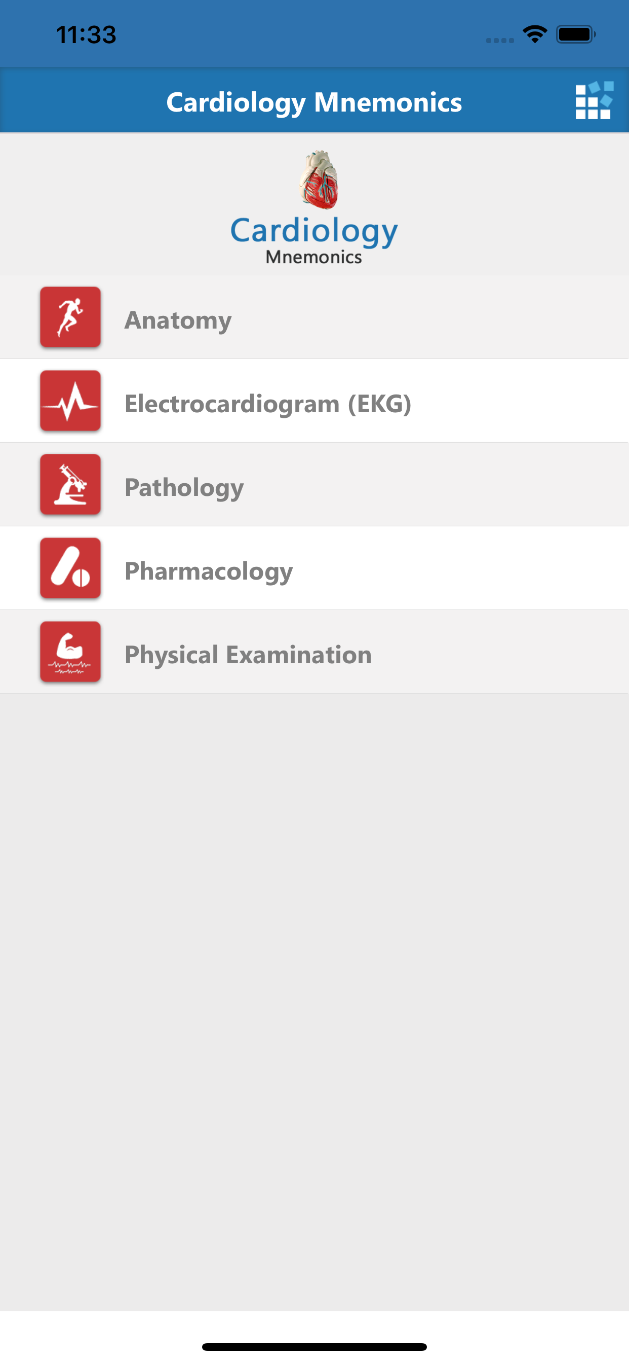
Task: Open the Pathology text label
Action: (184, 487)
